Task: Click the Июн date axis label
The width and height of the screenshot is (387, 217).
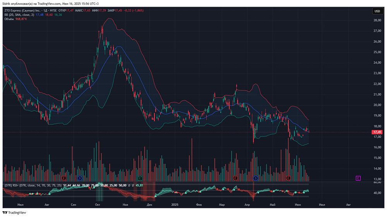Action: [298, 205]
